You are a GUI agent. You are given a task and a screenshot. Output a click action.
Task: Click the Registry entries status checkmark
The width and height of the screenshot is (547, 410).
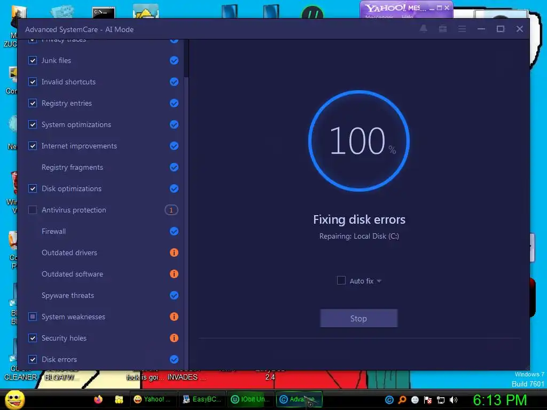[174, 103]
